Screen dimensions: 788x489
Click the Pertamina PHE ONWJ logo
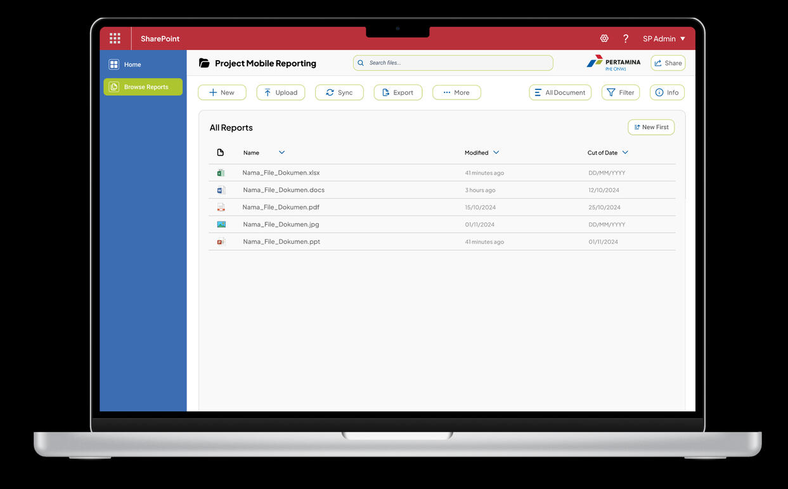613,63
